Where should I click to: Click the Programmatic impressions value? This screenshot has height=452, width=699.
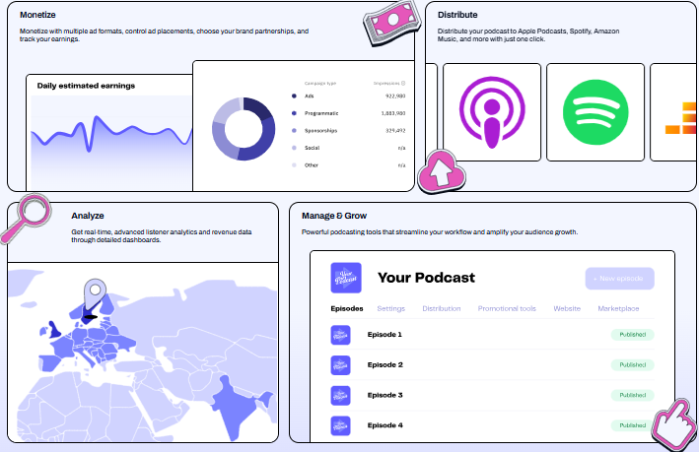click(x=393, y=113)
